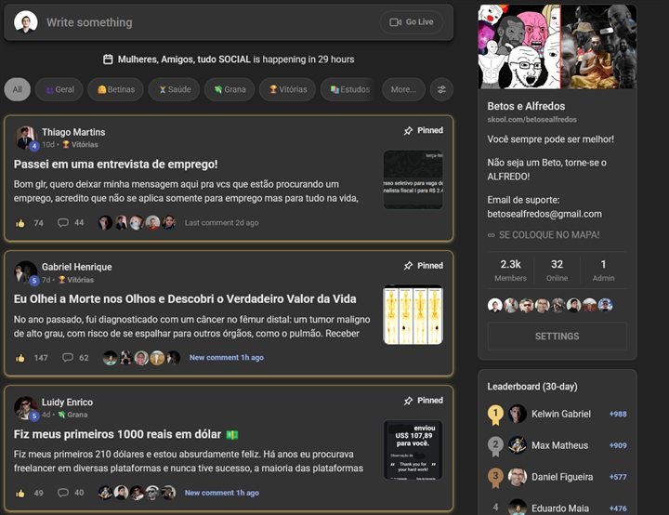Click the pin icon on Thiago Martins' post
Image resolution: width=669 pixels, height=515 pixels.
click(408, 131)
